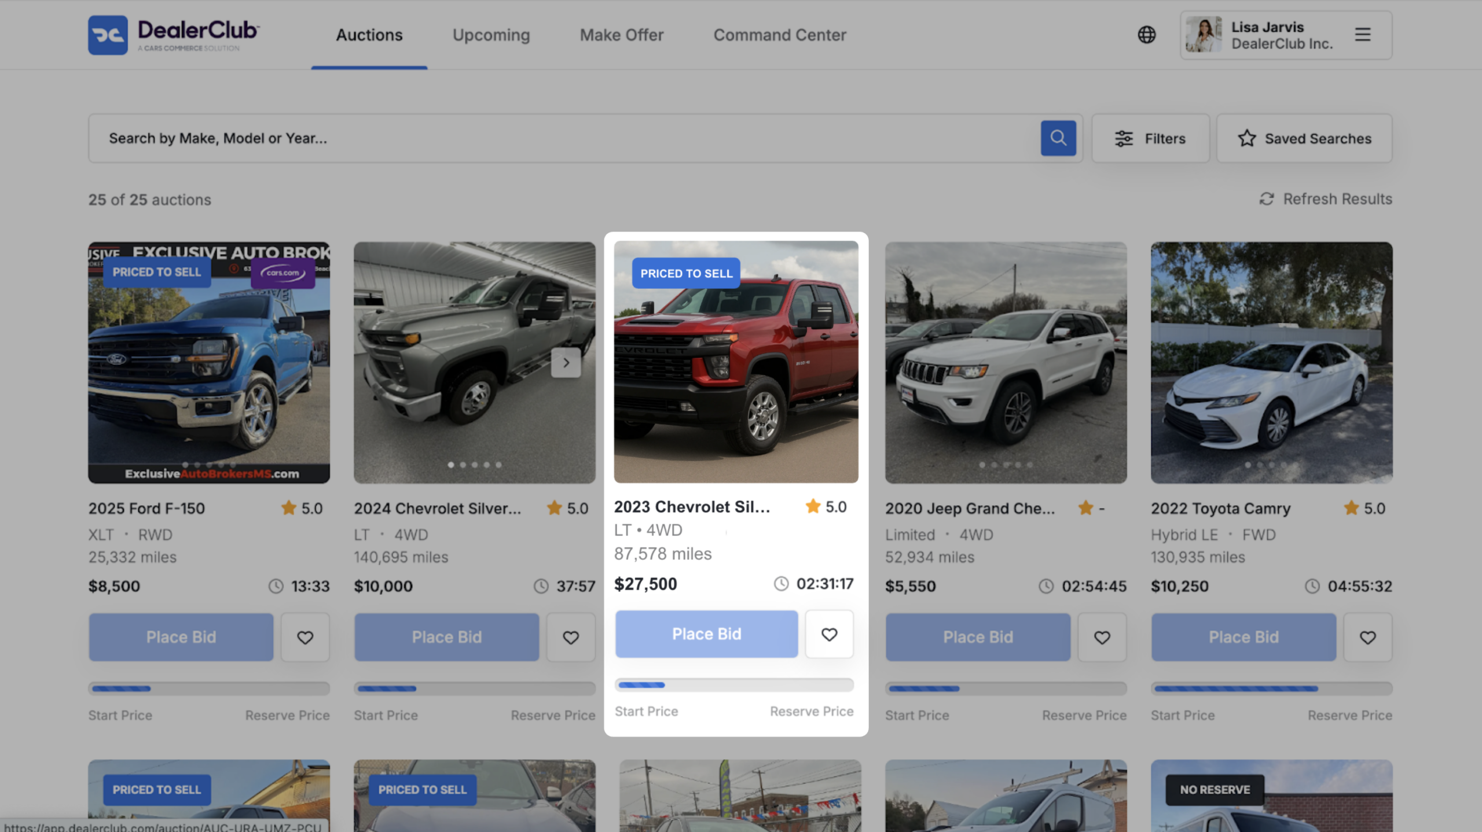Click the 140,695 miles text
The width and height of the screenshot is (1482, 832).
(x=401, y=557)
